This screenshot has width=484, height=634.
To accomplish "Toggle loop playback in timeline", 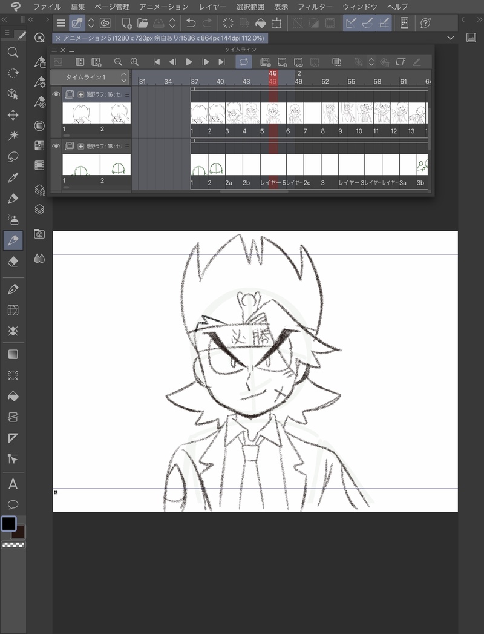I will [x=244, y=62].
